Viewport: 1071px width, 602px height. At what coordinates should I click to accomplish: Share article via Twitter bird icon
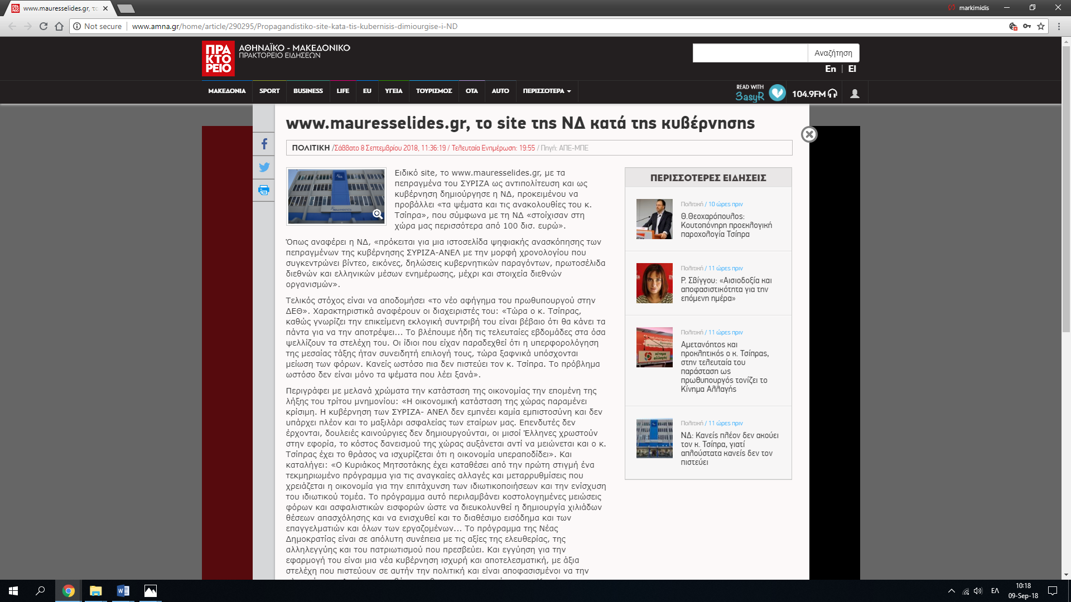[264, 167]
